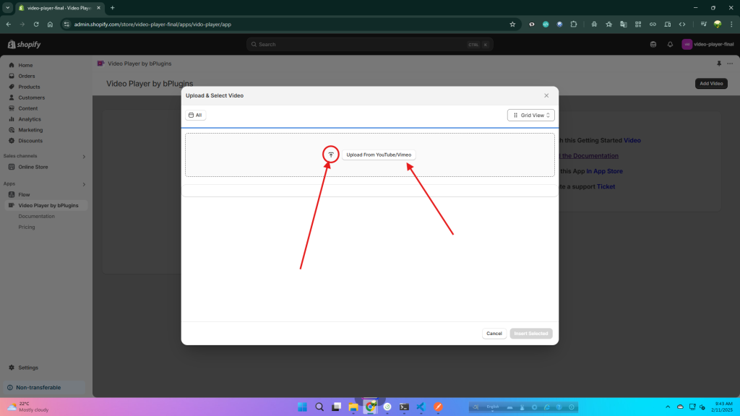Close the Upload & Select Video dialog
740x416 pixels.
pos(546,95)
